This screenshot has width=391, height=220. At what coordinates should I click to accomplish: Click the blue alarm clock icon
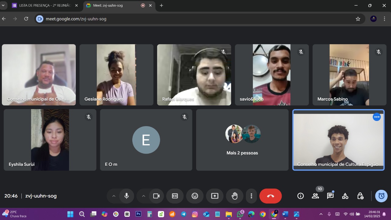[382, 196]
